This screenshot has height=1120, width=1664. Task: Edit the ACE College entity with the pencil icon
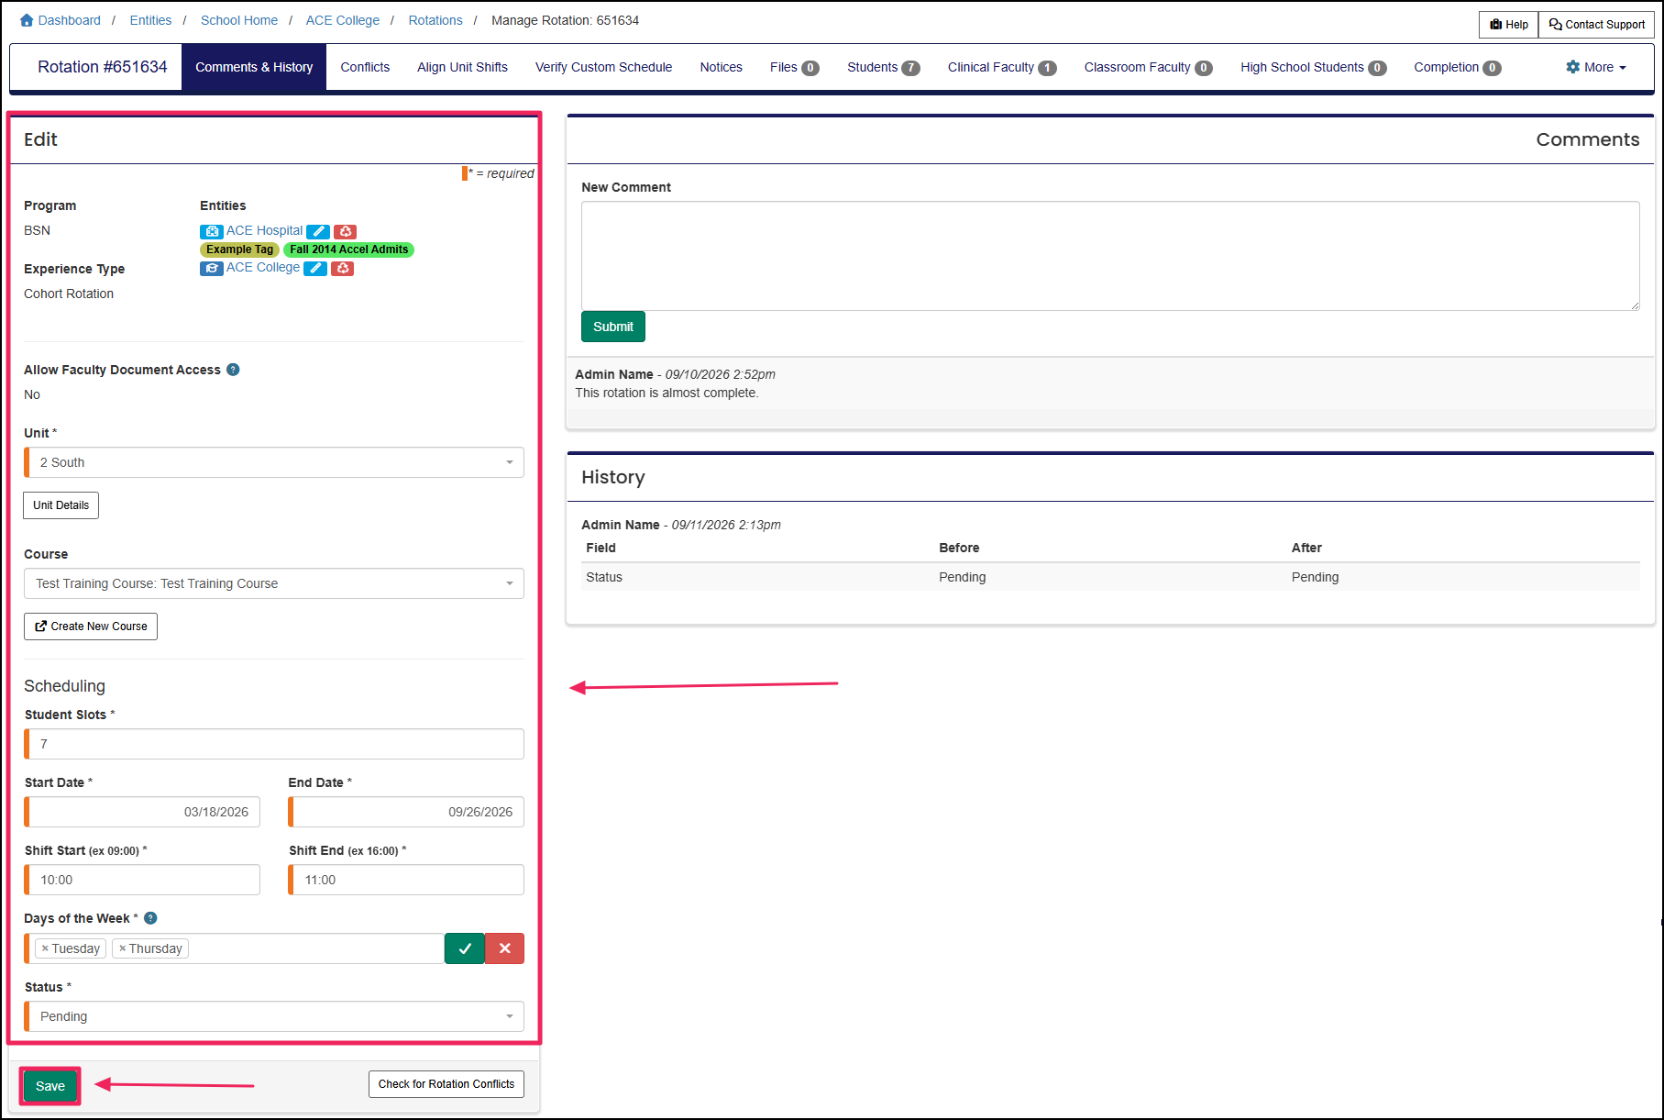(x=315, y=268)
